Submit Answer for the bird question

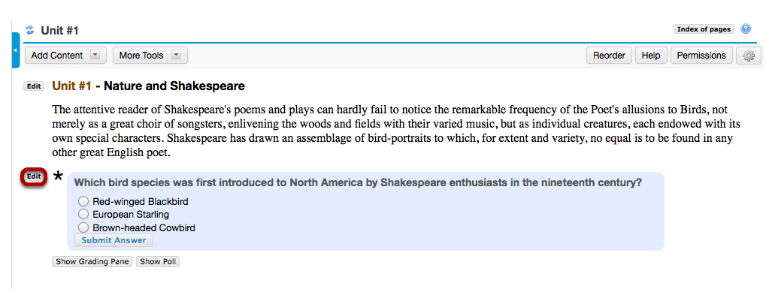point(114,240)
